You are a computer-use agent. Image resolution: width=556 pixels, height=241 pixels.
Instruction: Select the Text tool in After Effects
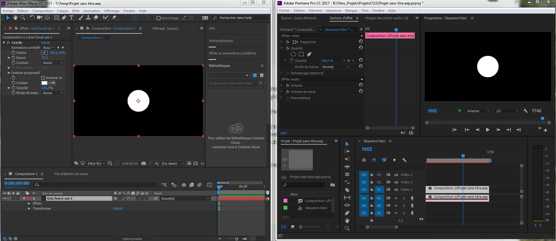pyautogui.click(x=71, y=18)
